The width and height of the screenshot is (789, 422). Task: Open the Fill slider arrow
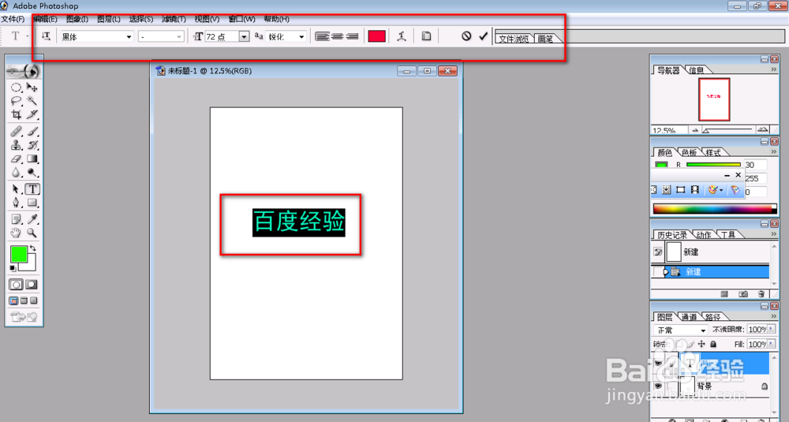[772, 344]
